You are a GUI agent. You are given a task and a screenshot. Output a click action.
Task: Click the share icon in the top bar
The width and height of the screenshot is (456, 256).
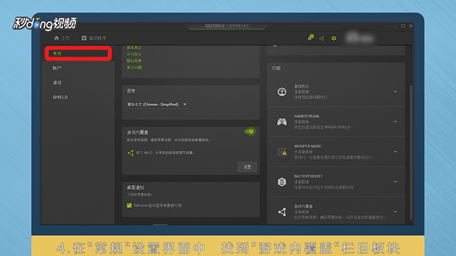[322, 39]
